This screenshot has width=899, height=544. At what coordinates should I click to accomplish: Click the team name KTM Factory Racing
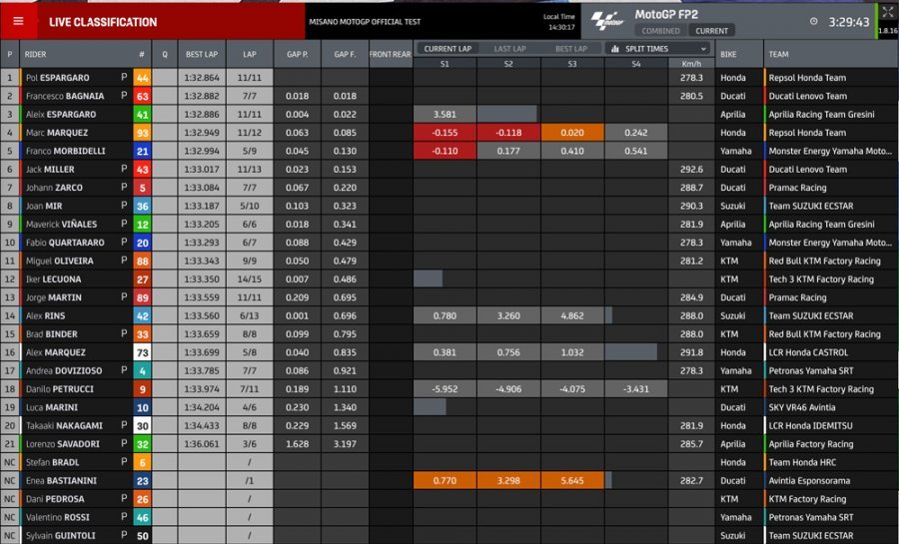click(x=807, y=499)
